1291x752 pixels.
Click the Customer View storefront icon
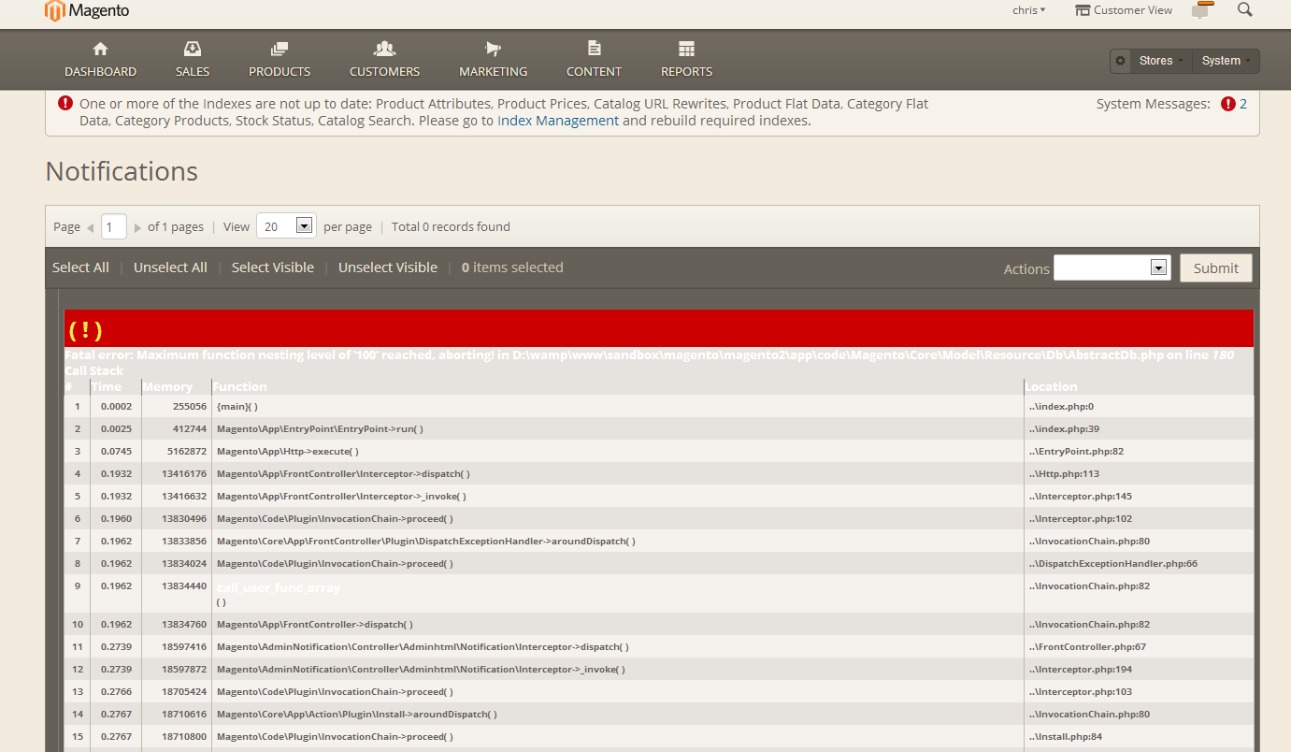(x=1083, y=10)
